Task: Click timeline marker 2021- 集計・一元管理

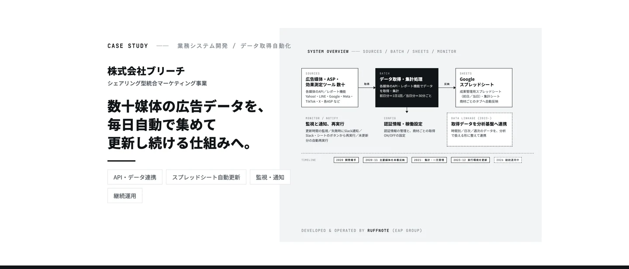Action: (x=429, y=160)
